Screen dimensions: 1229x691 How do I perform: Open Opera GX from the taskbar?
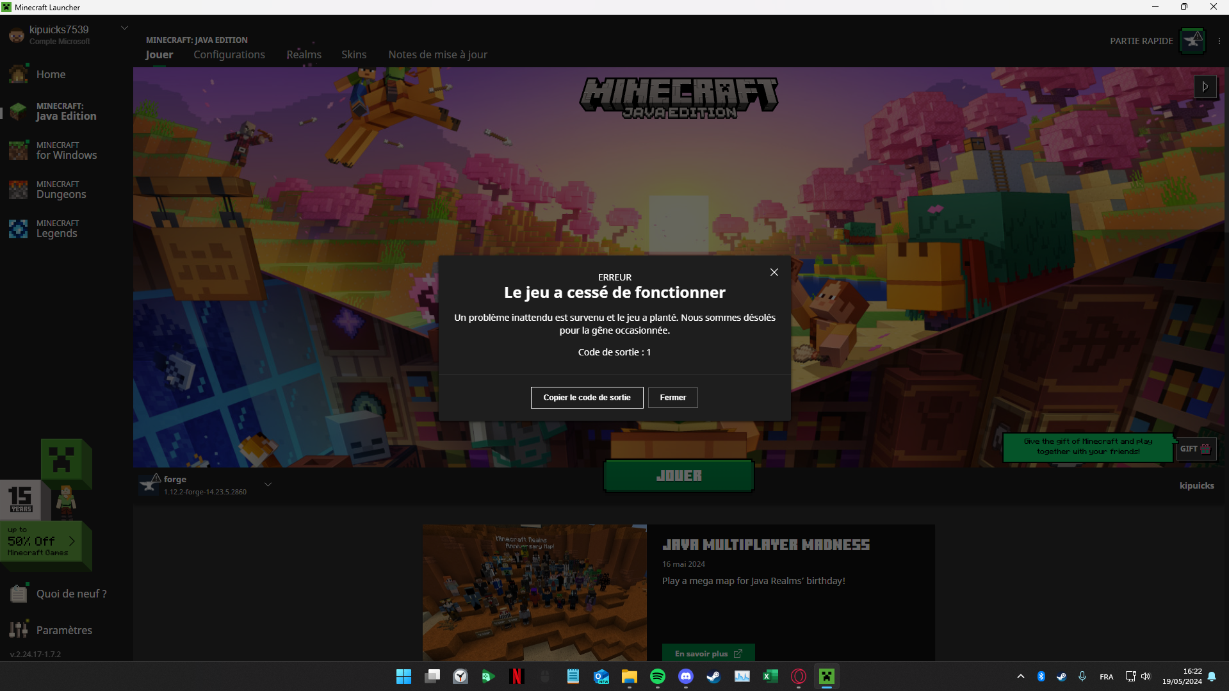coord(798,676)
